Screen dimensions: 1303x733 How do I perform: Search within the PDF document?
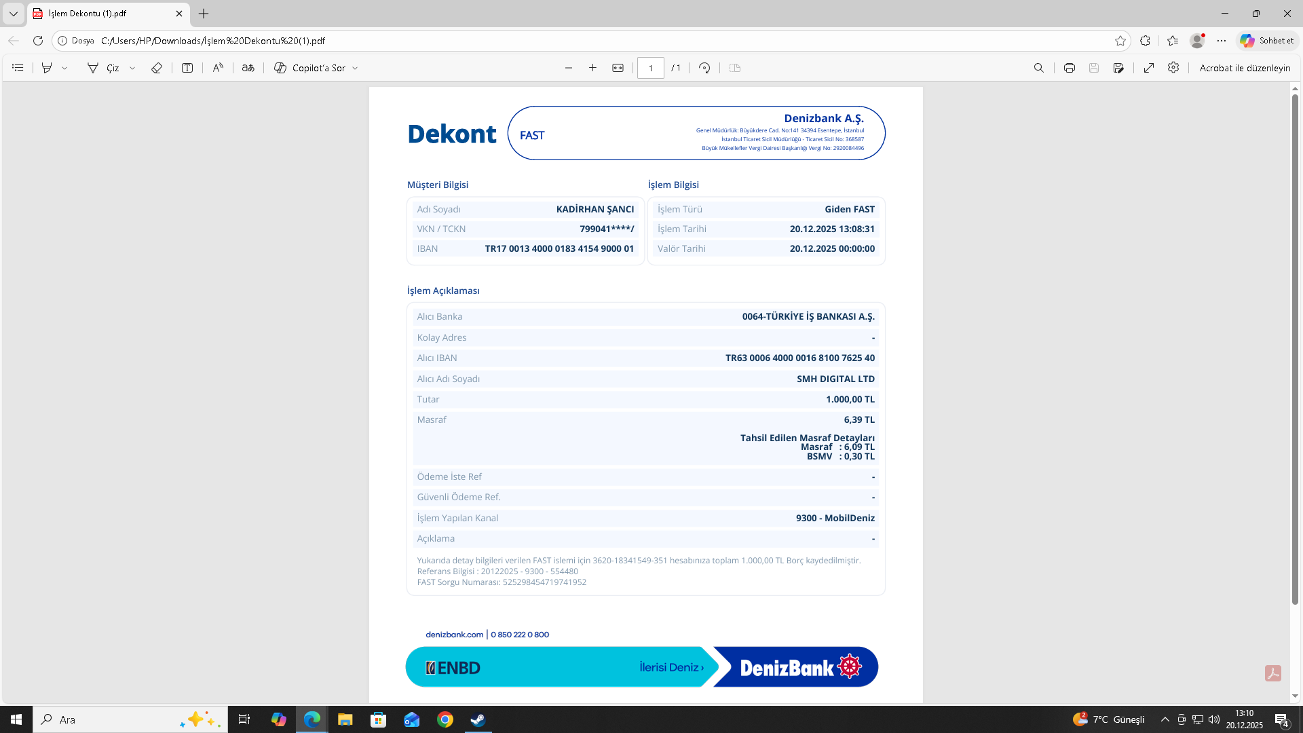(1038, 68)
